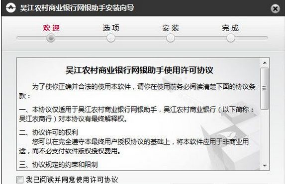The width and height of the screenshot is (285, 184).
Task: Click scroll-down arrow of license text
Action: tap(265, 166)
